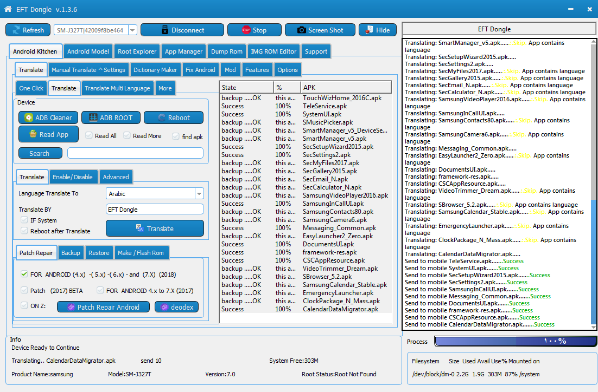This screenshot has width=598, height=392.
Task: Switch to the Backup tab
Action: pyautogui.click(x=71, y=253)
